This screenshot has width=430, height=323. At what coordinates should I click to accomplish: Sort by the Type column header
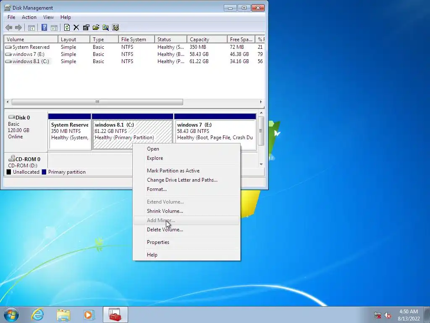[x=104, y=39]
